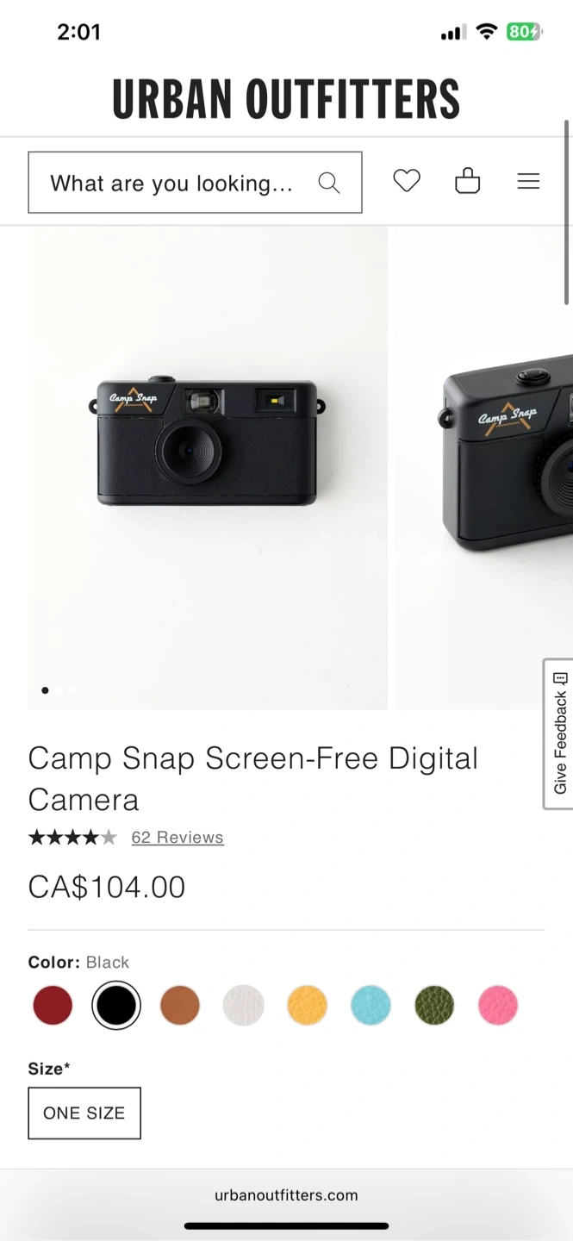Choose the white color swatch
Image resolution: width=573 pixels, height=1241 pixels.
coord(244,1005)
